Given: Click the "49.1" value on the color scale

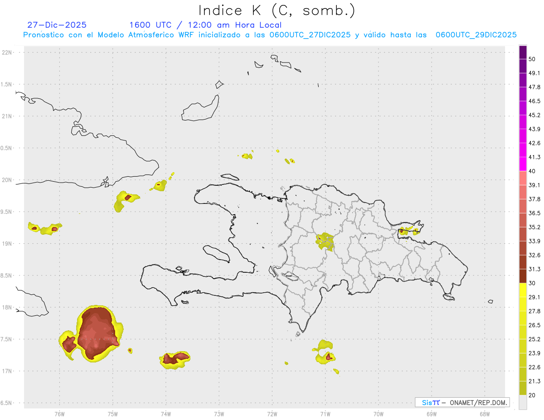Looking at the screenshot, I should [x=534, y=73].
